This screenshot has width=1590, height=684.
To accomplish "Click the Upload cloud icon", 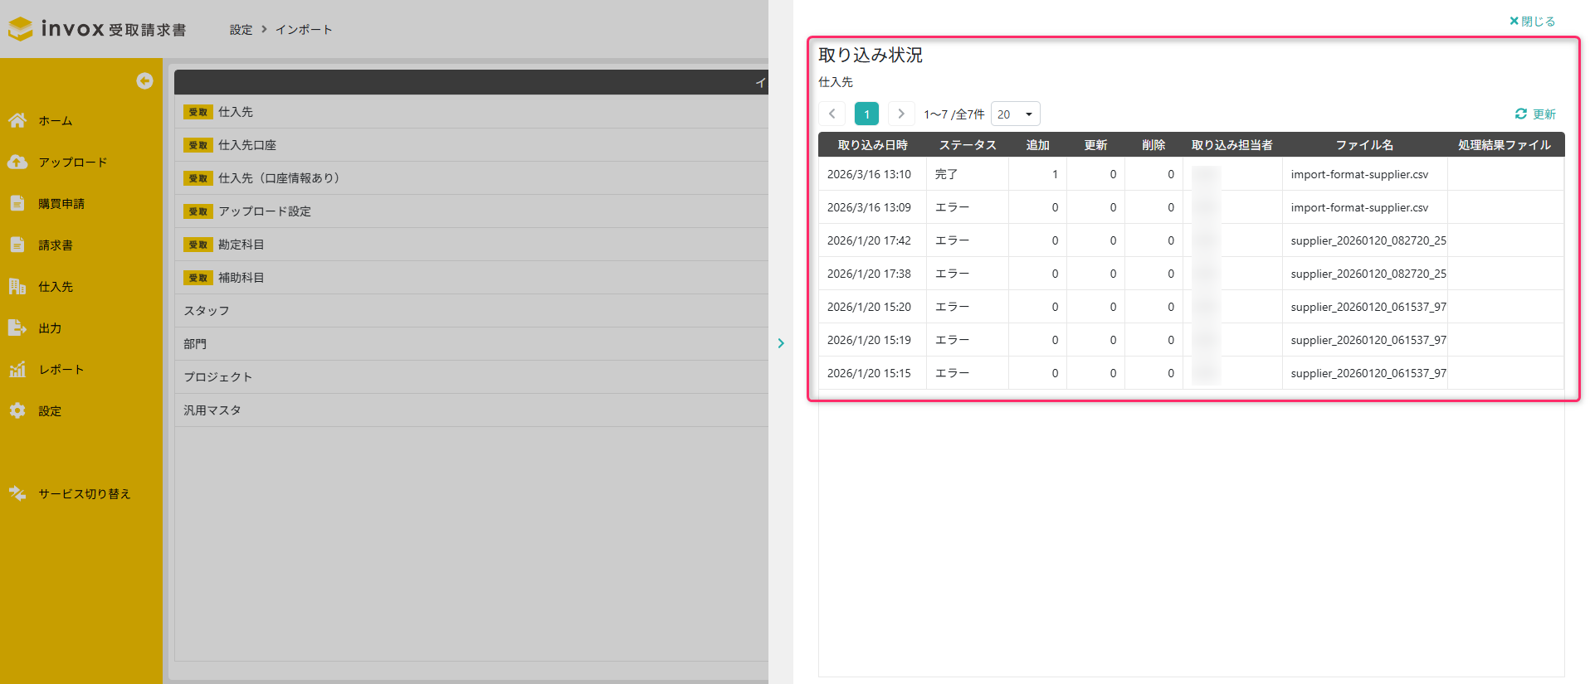I will coord(17,162).
